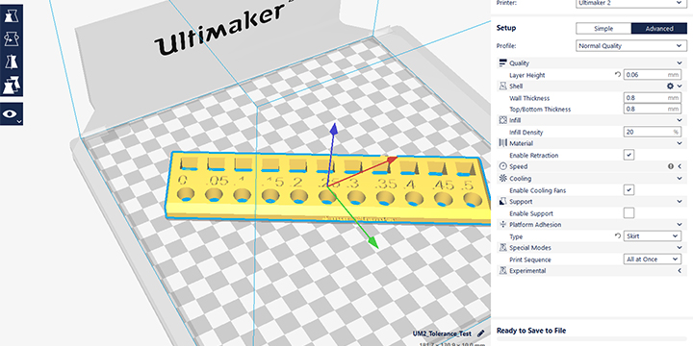Click the Infill category icon
The image size is (693, 346).
pyautogui.click(x=502, y=120)
